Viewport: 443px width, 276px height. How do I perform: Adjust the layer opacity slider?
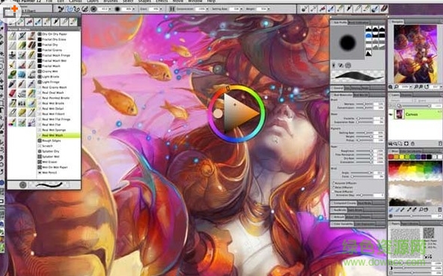pos(416,106)
